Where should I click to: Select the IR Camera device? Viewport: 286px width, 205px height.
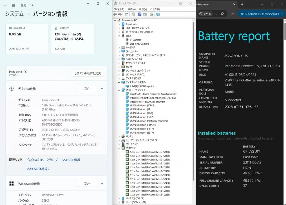click(x=136, y=40)
